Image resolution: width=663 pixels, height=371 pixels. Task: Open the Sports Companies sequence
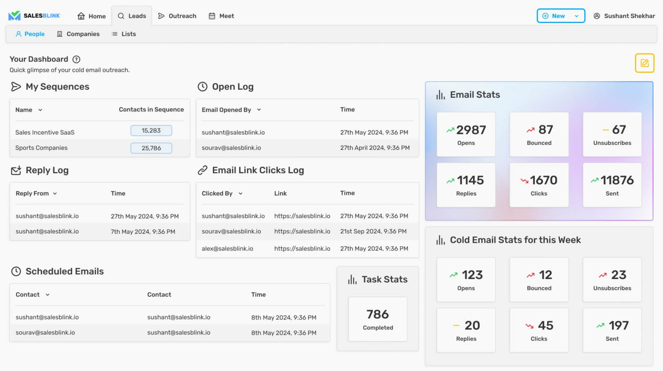pos(41,148)
